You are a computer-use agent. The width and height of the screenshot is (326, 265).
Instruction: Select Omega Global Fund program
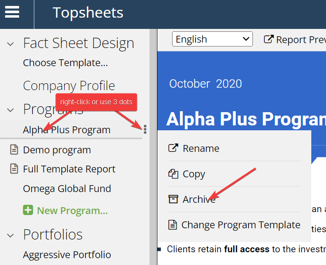(x=67, y=189)
